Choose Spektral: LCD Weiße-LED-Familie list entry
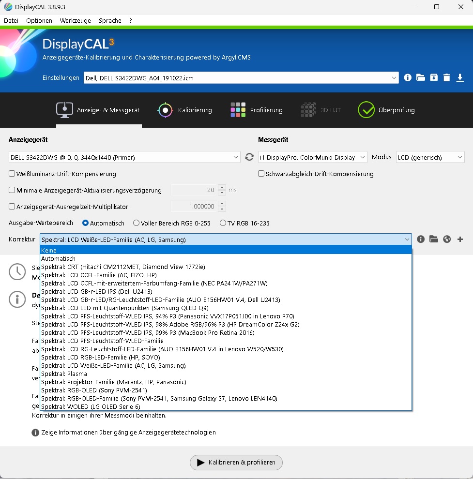Screen dimensions: 473x479 coord(226,365)
